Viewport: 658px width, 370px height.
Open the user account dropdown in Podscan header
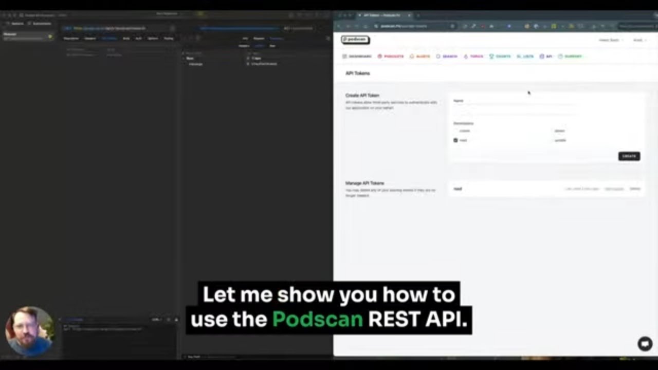639,40
